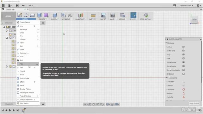Click the Orbit icon in navigation bar
This screenshot has height=114, width=203.
85,104
